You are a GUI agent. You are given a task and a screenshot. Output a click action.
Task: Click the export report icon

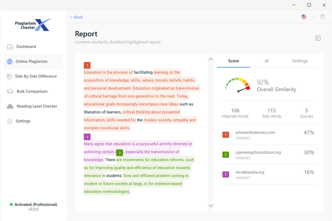pyautogui.click(x=318, y=38)
